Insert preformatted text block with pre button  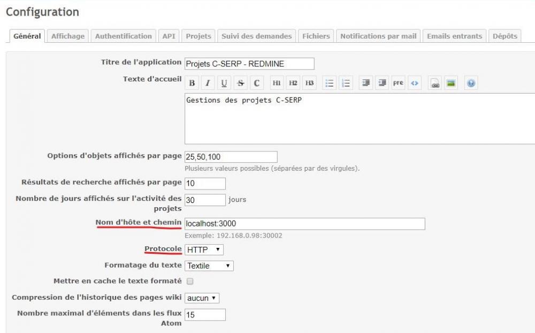tap(398, 83)
